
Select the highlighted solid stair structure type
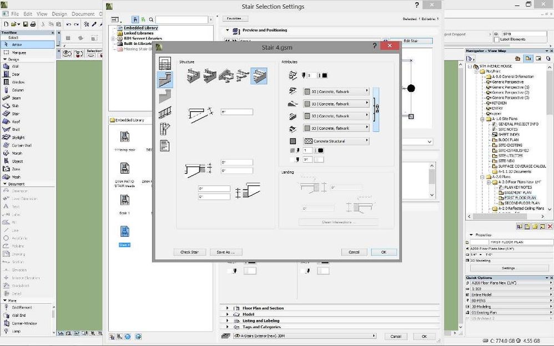pos(259,75)
